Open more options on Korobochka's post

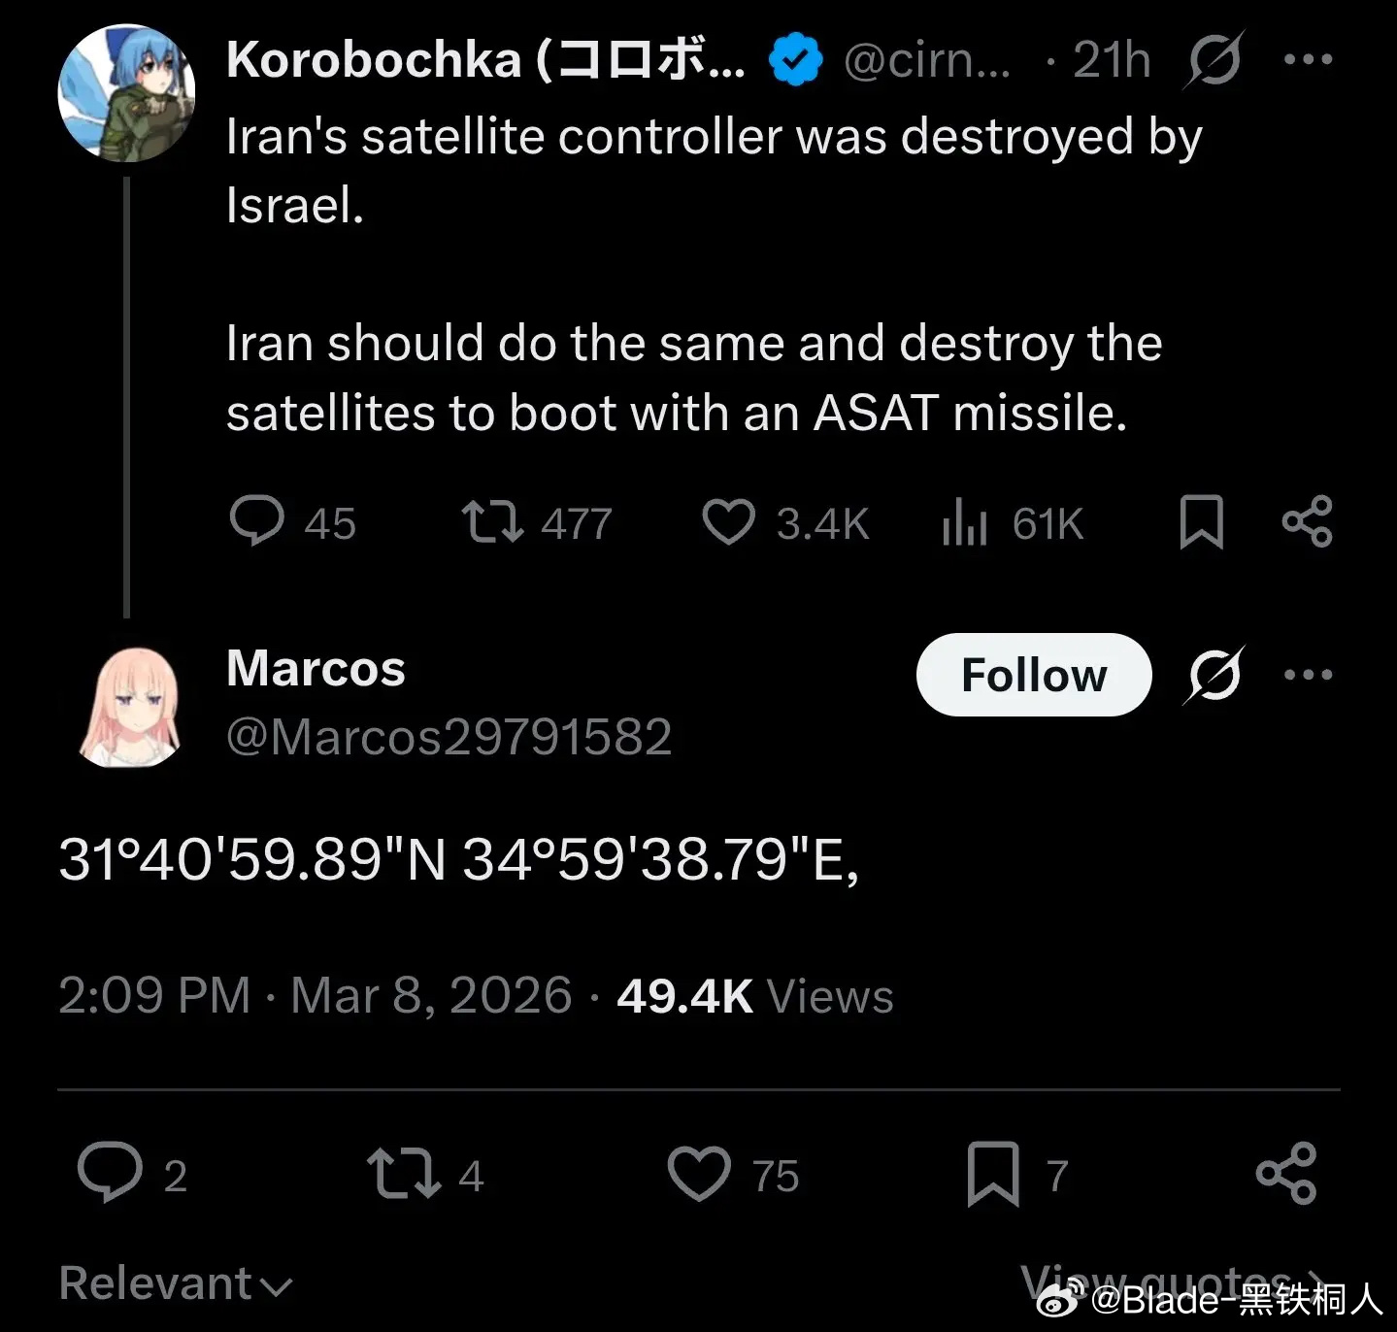click(1308, 60)
